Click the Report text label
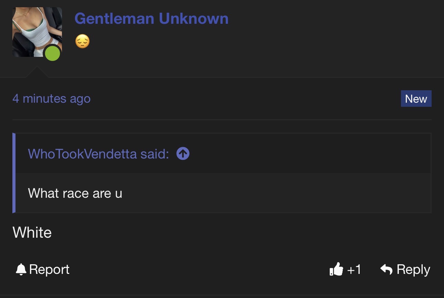This screenshot has width=444, height=298. [x=49, y=269]
